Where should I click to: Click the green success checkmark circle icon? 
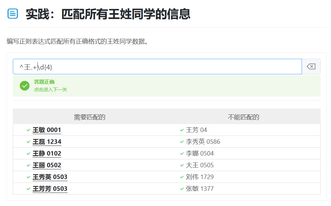[x=25, y=86]
